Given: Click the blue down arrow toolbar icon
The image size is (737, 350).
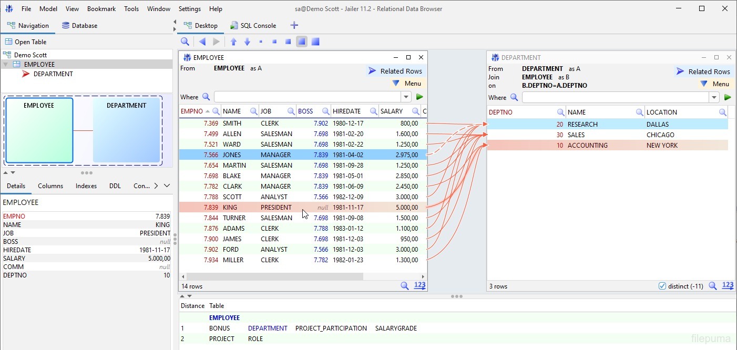Looking at the screenshot, I should [247, 42].
